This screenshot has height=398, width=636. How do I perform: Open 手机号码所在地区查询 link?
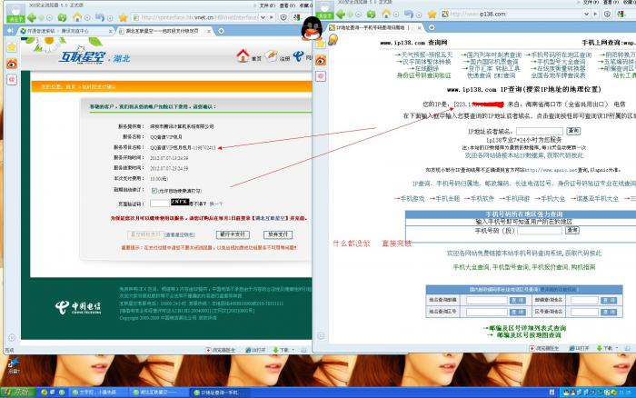pyautogui.click(x=558, y=55)
